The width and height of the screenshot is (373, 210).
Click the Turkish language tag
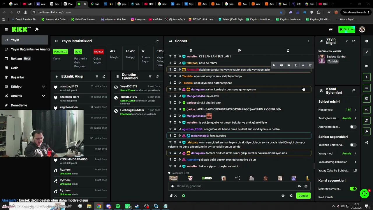pyautogui.click(x=333, y=62)
